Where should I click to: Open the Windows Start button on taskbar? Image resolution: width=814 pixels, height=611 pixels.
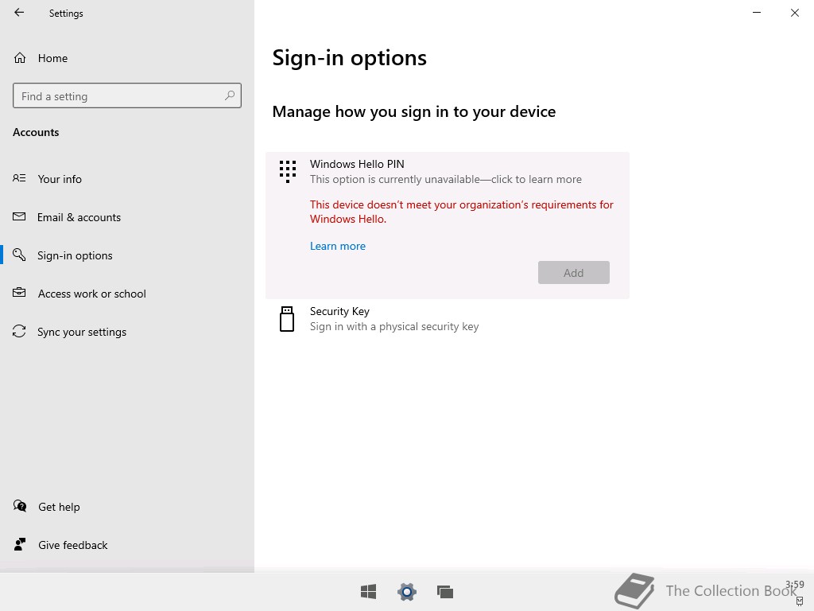(369, 591)
